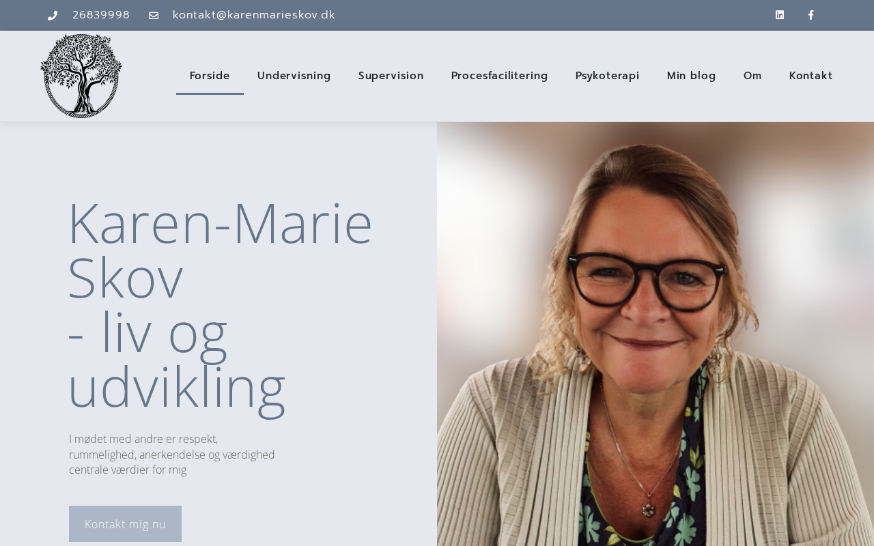874x546 pixels.
Task: Email kontakt@karenmarieskov.dk link
Action: [x=254, y=15]
